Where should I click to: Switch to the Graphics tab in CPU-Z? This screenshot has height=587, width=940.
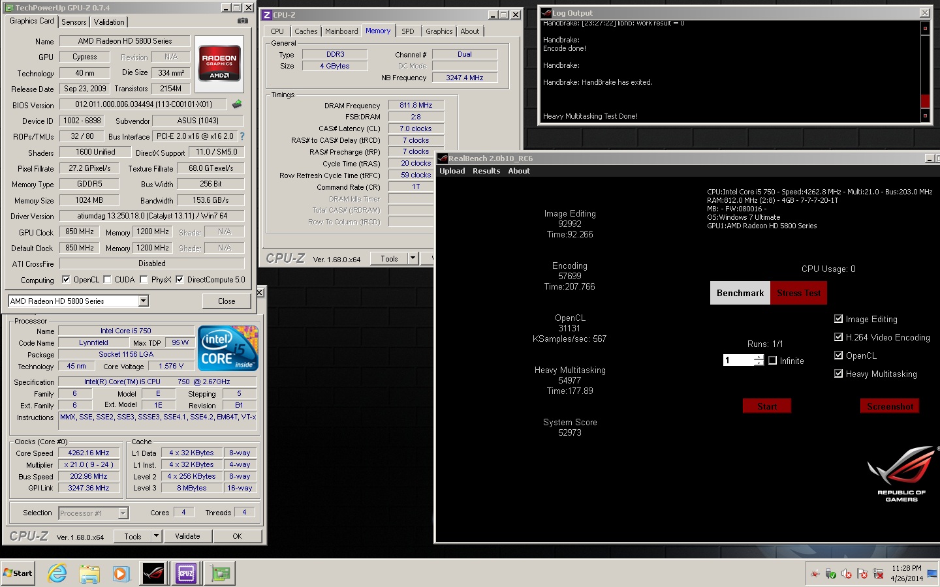click(439, 31)
